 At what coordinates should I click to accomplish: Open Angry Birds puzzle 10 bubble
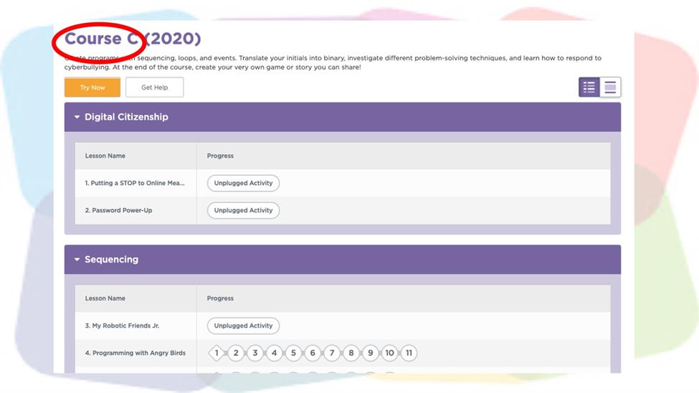point(389,353)
